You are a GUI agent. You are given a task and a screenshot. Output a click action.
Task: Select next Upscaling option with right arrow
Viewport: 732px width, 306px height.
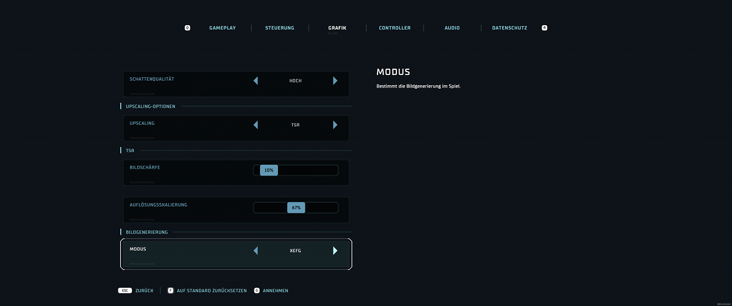point(335,125)
